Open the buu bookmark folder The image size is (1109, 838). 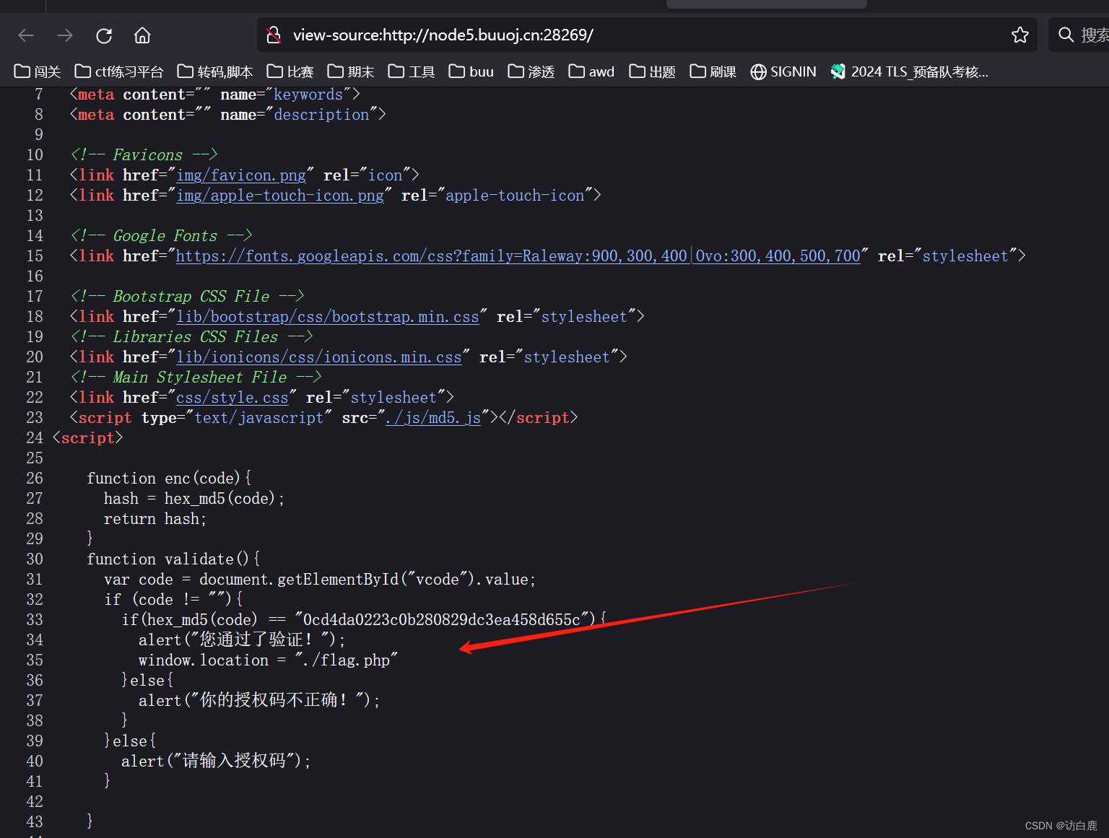click(x=471, y=71)
